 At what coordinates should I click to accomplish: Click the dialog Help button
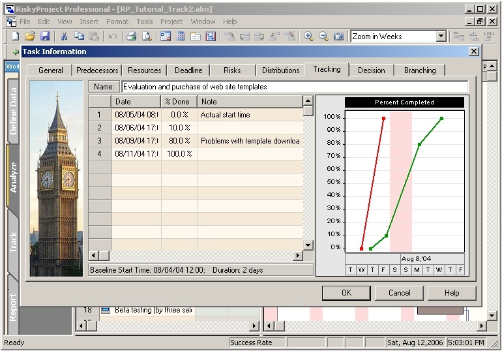[x=452, y=293]
